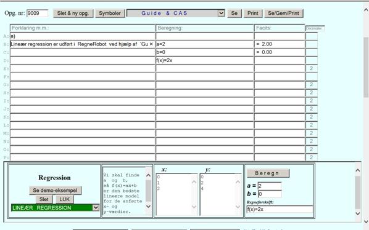Image resolution: width=369 pixels, height=230 pixels.
Task: Click the Facits cell showing = 2.00
Action: (x=280, y=44)
